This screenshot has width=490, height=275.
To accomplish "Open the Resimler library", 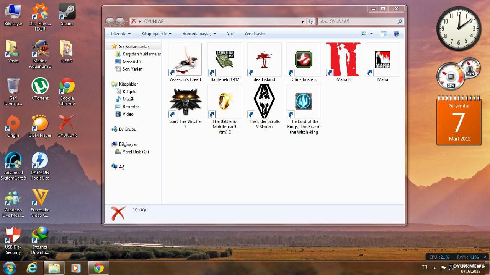I will (127, 107).
